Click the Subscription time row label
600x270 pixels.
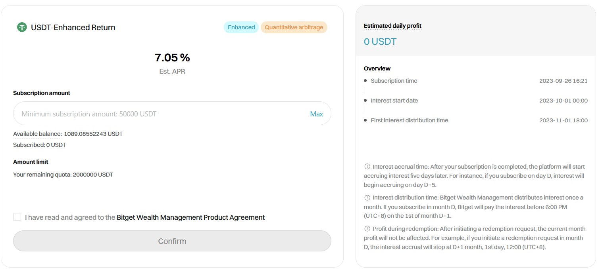click(x=394, y=81)
